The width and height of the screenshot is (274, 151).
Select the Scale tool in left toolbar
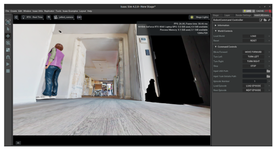pos(8,50)
